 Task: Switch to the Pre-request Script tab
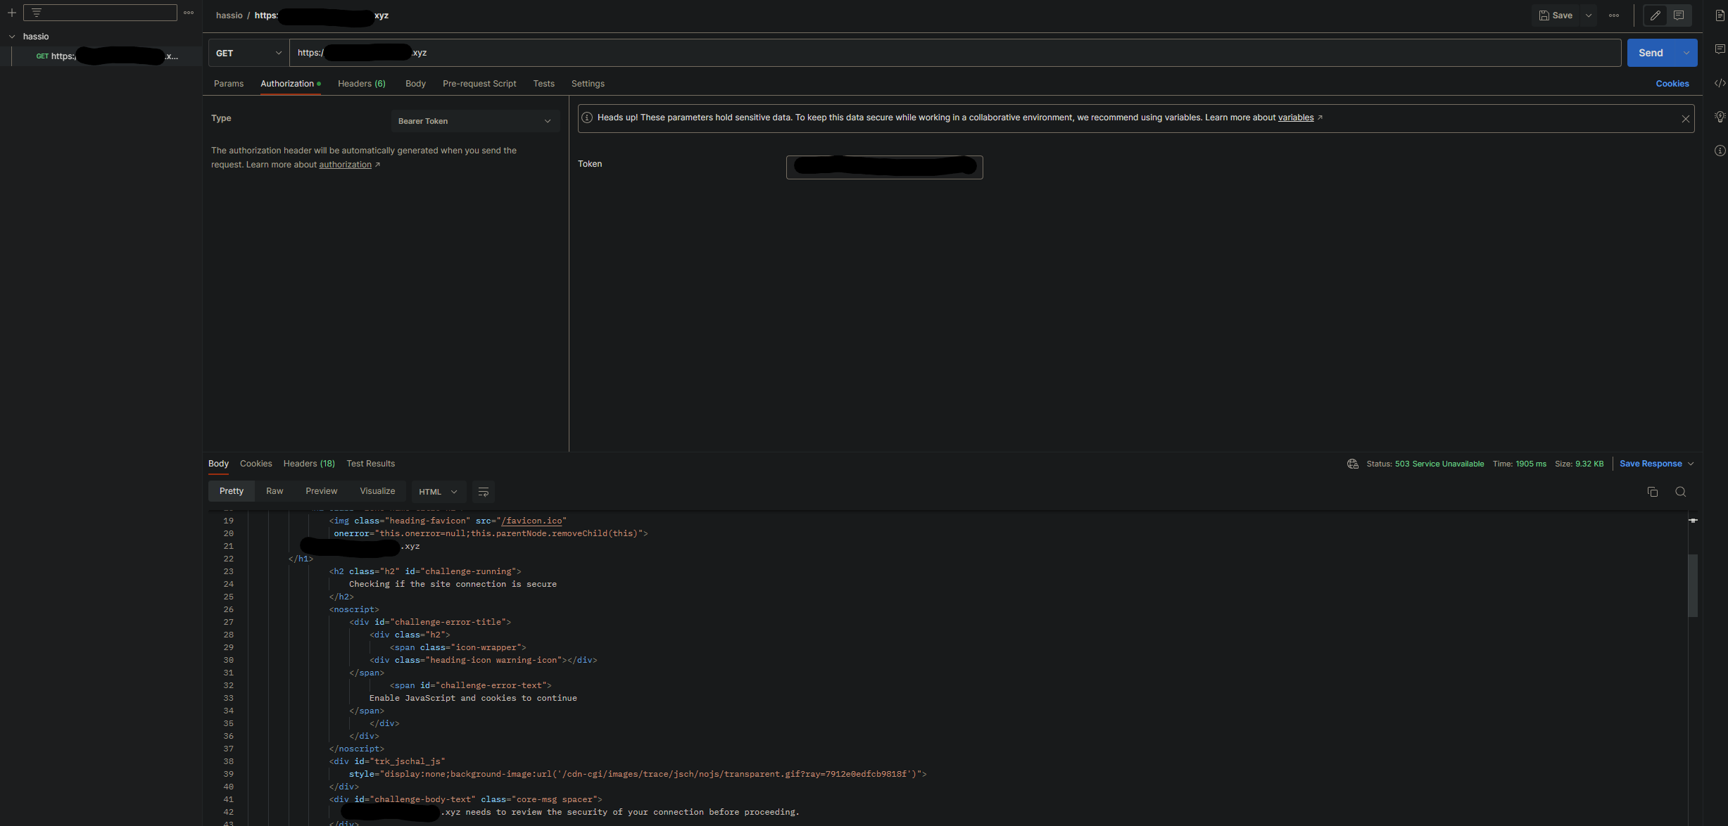click(x=479, y=83)
